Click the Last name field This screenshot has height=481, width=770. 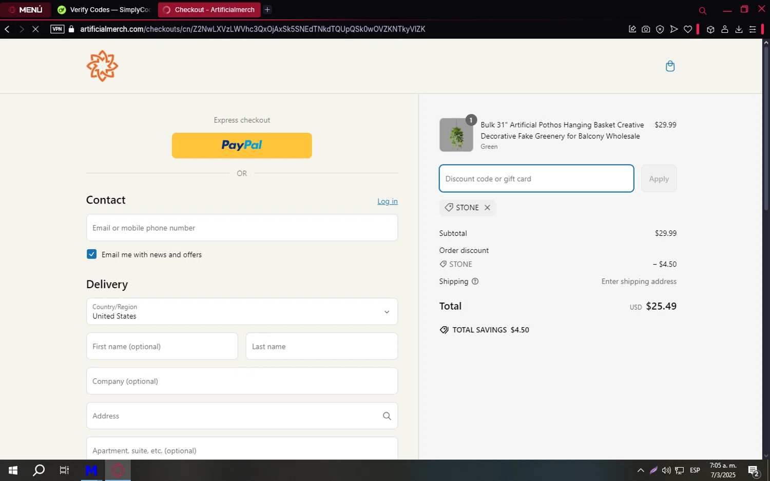322,346
